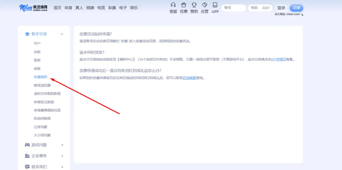
Task: Click the graduation cap icon beside 新手引导
Action: click(27, 34)
